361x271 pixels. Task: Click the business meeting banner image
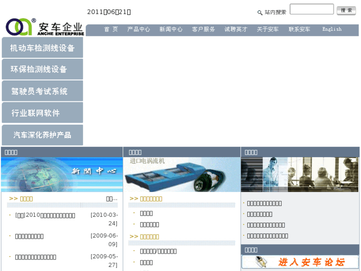coord(299,175)
